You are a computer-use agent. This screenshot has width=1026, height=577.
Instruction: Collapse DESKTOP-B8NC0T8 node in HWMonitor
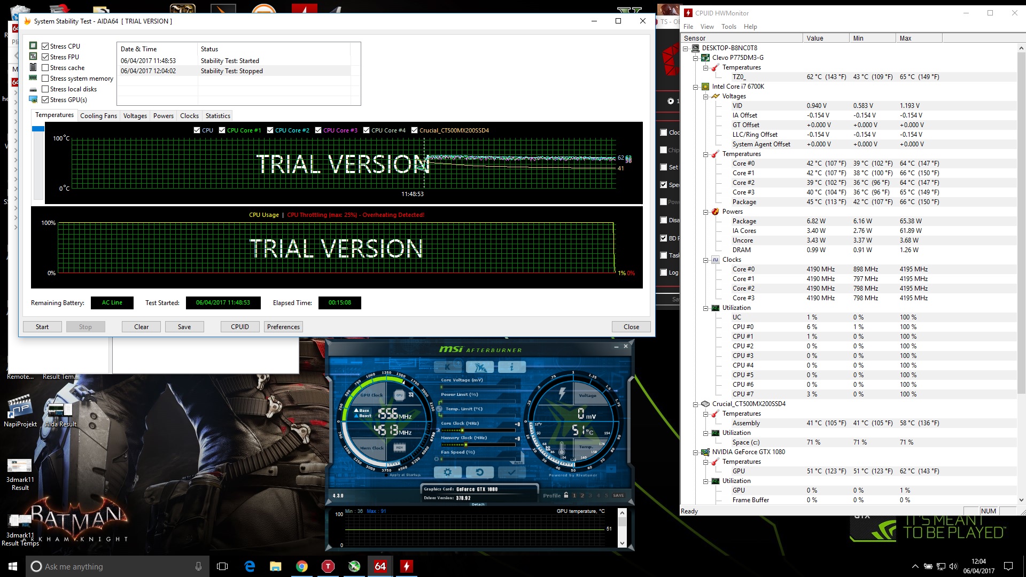pyautogui.click(x=686, y=48)
